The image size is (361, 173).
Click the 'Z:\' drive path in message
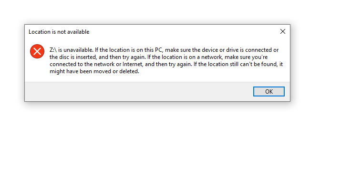[x=53, y=50]
